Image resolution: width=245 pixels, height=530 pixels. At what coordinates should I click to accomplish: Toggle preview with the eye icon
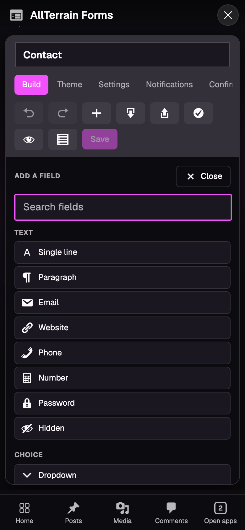[29, 139]
